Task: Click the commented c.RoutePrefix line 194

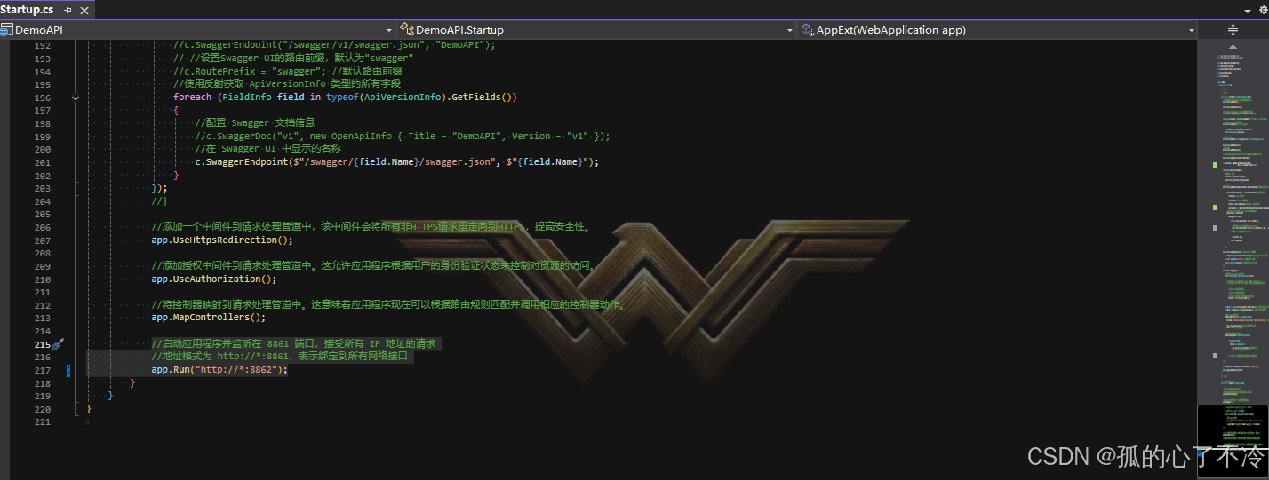Action: (x=288, y=72)
